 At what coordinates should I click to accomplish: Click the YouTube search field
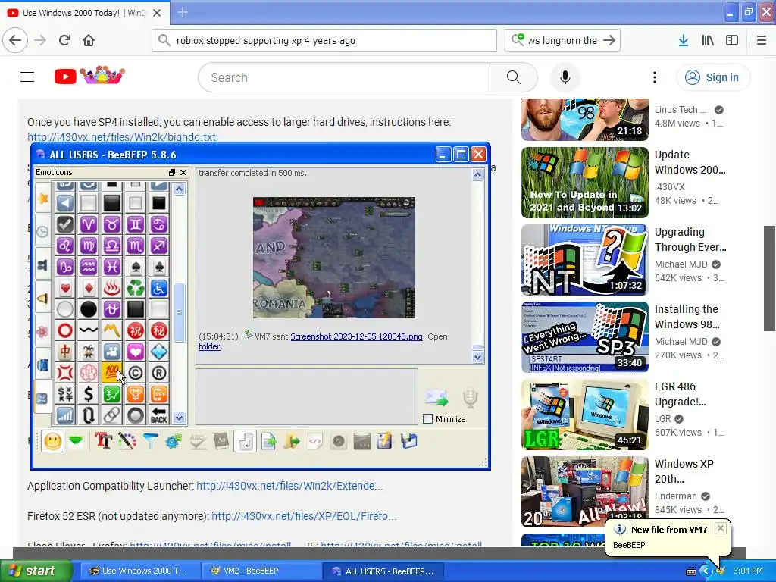tap(343, 77)
